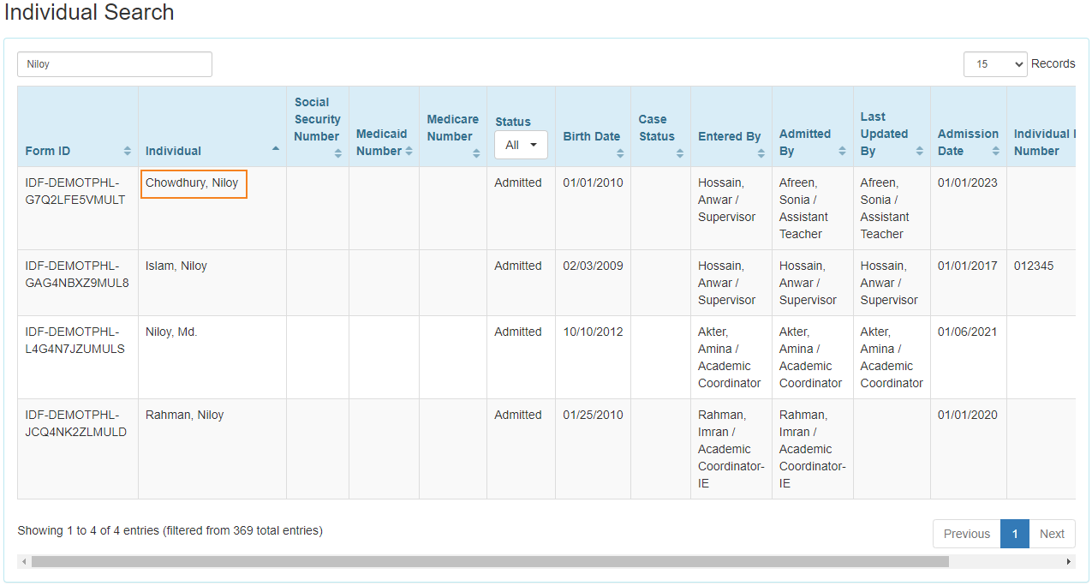Click the horizontal scrollbar right arrow
The image size is (1092, 586).
point(1069,562)
